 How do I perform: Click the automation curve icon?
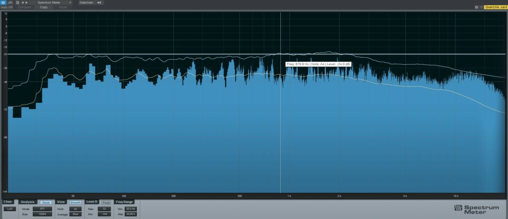pyautogui.click(x=10, y=2)
